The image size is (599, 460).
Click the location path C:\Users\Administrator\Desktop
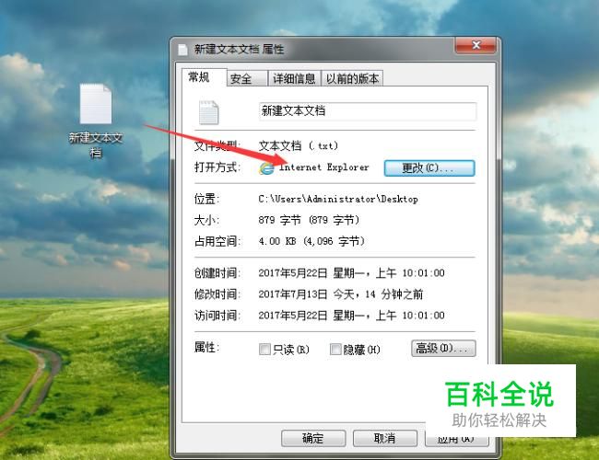[x=338, y=199]
